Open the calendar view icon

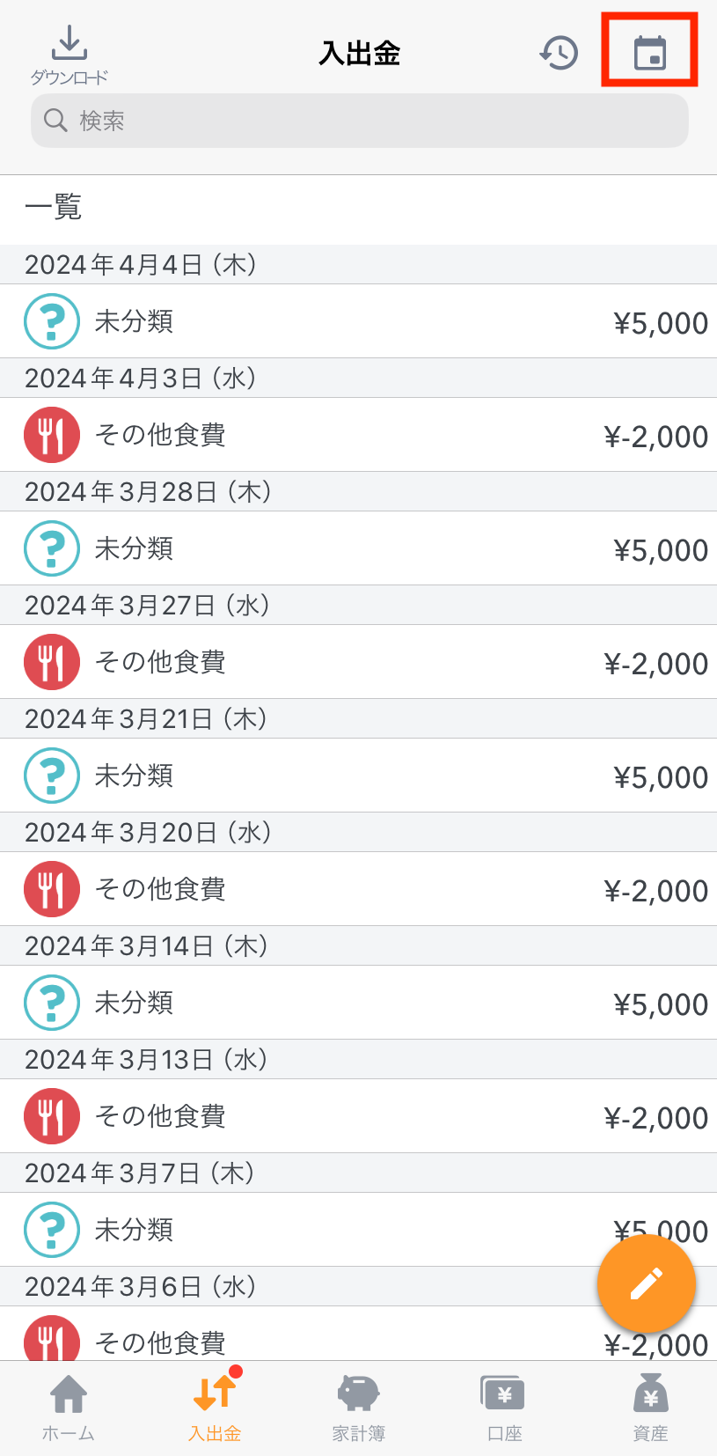[650, 52]
